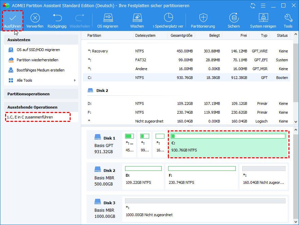Choose Bootfähiges Medium erstellen

[x=40, y=70]
